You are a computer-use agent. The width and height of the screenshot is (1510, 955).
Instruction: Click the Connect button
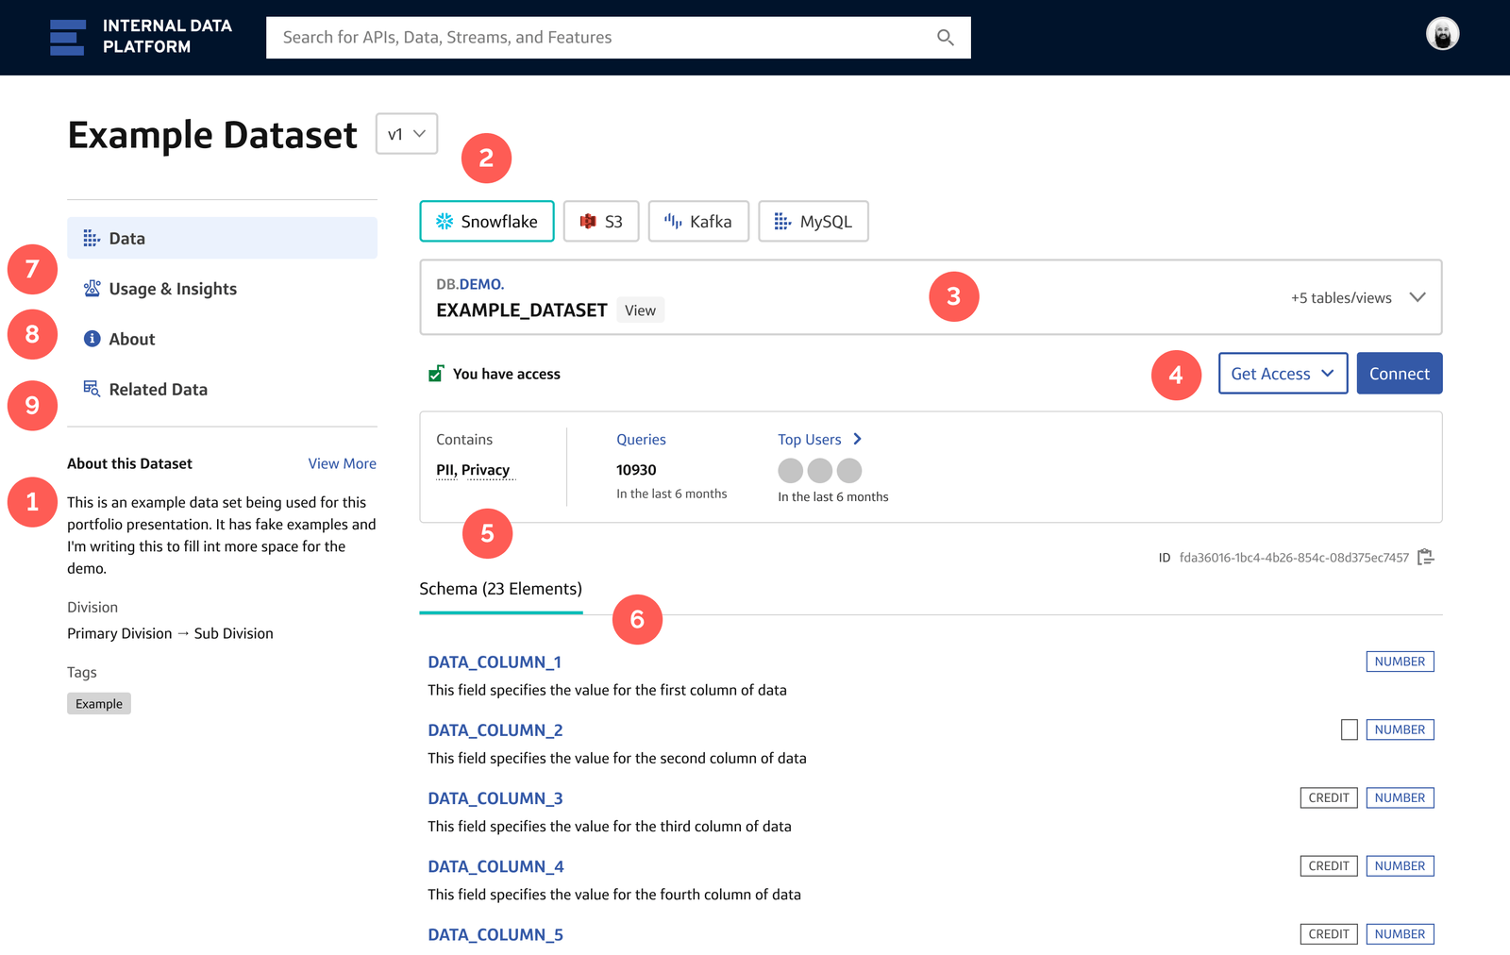click(1400, 374)
